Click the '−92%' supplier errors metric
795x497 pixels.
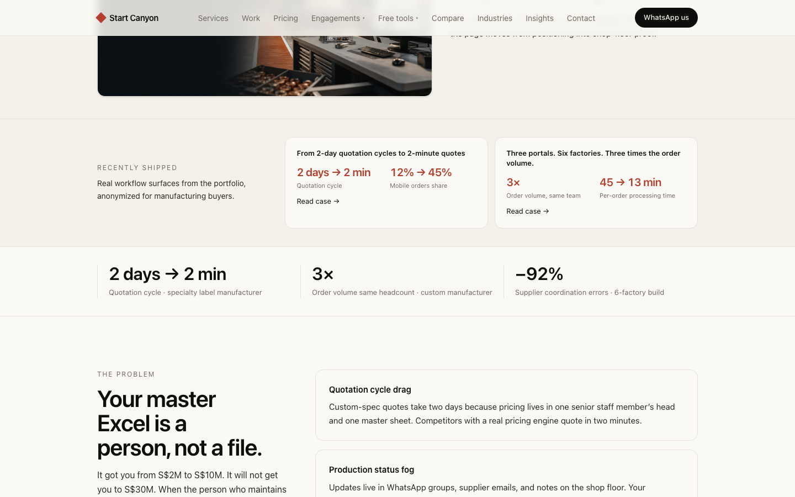pyautogui.click(x=539, y=274)
